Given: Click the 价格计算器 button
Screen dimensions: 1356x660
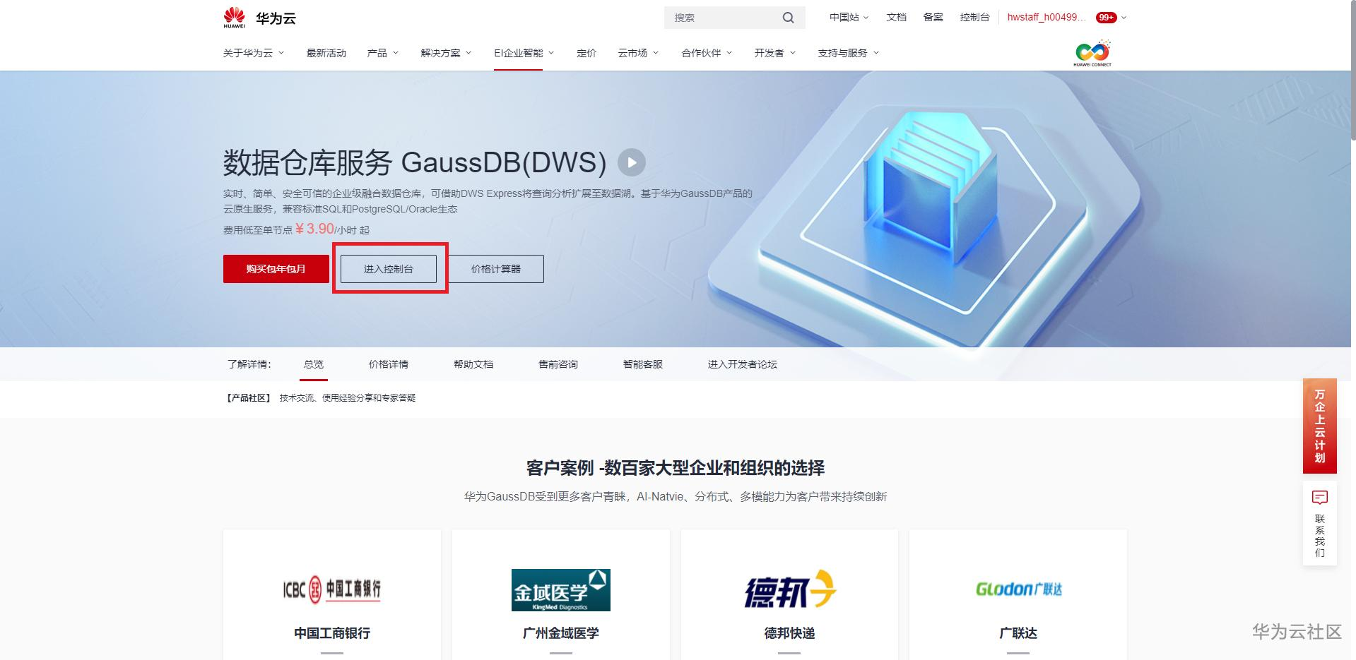Looking at the screenshot, I should (496, 269).
